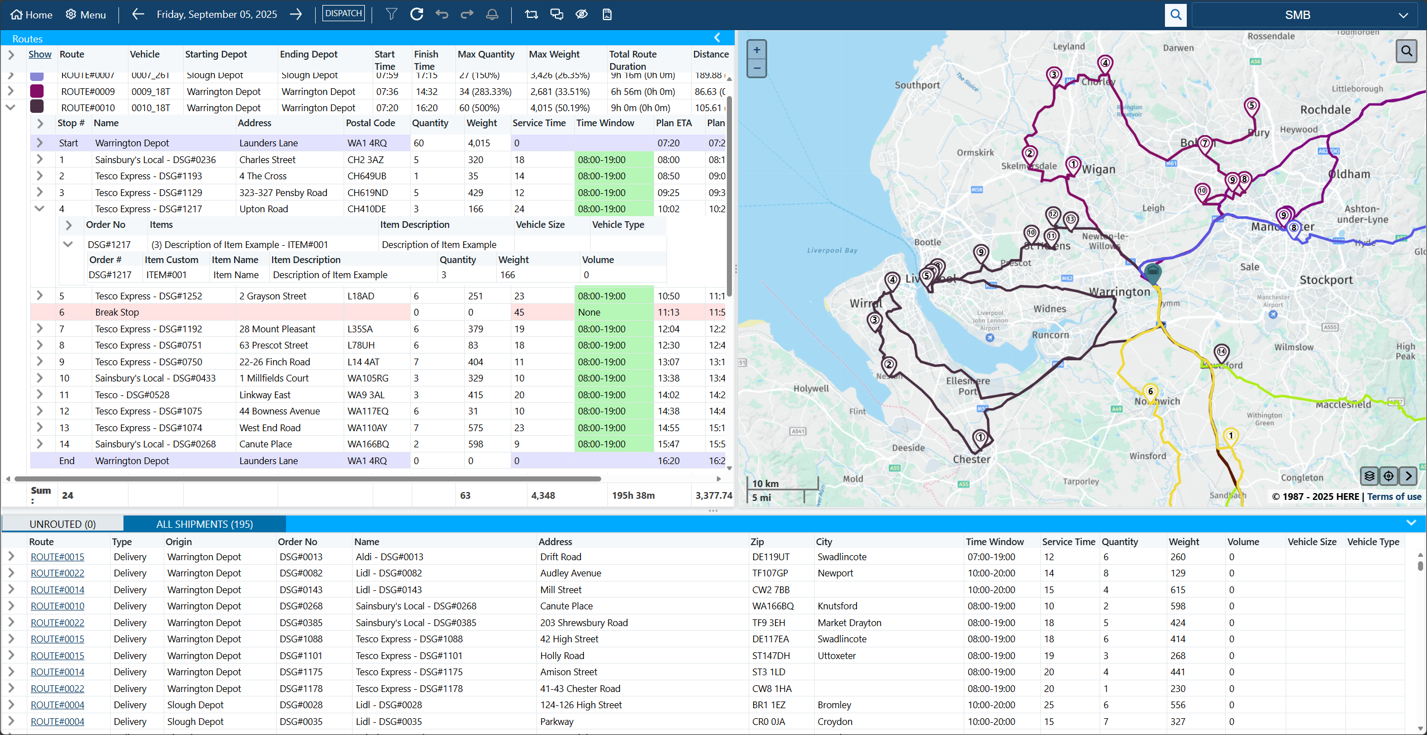Go to next day arrow
The image size is (1427, 735).
coord(296,15)
